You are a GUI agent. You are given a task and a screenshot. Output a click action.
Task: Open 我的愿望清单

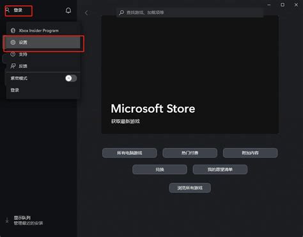pyautogui.click(x=220, y=170)
